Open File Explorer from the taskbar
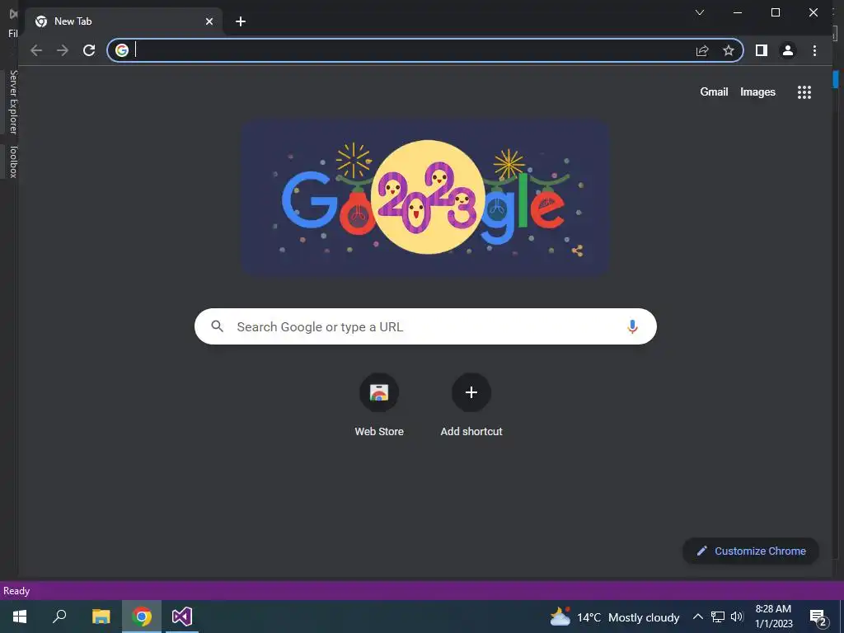The width and height of the screenshot is (844, 633). pos(101,617)
